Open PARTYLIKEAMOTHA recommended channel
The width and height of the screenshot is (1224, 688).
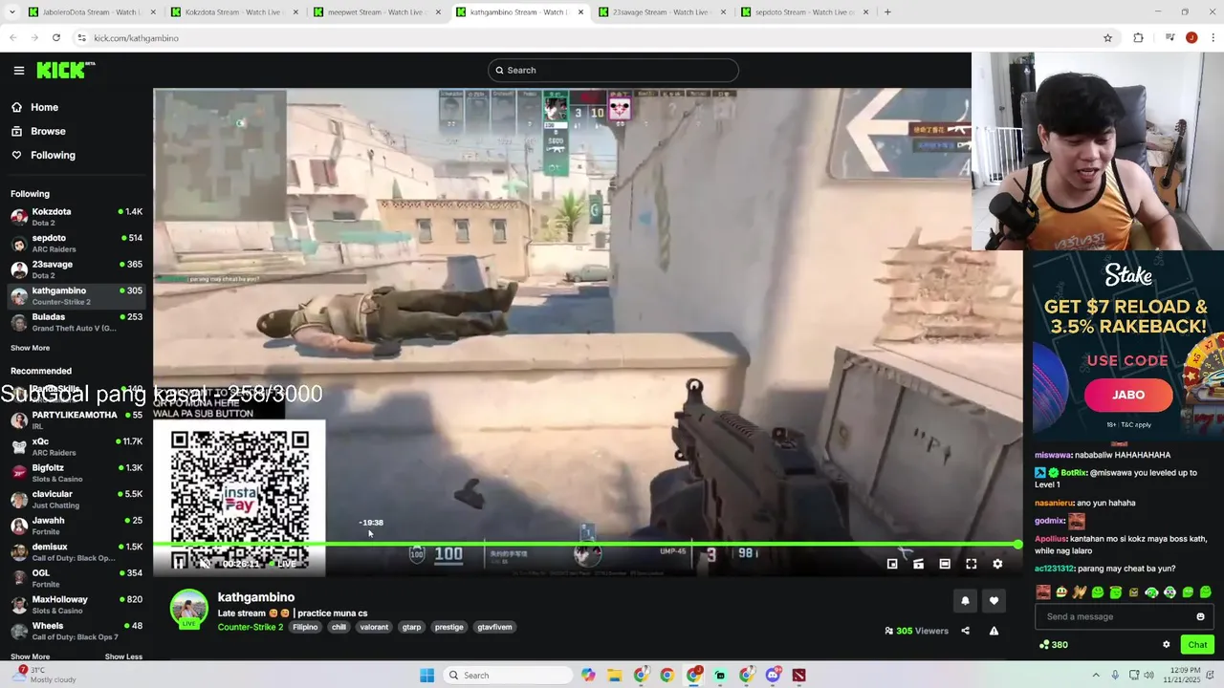76,420
